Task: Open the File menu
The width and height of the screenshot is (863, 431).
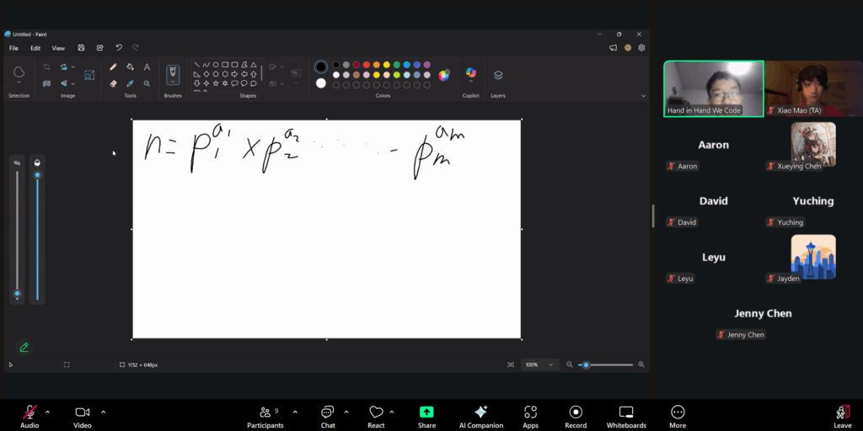Action: coord(13,48)
